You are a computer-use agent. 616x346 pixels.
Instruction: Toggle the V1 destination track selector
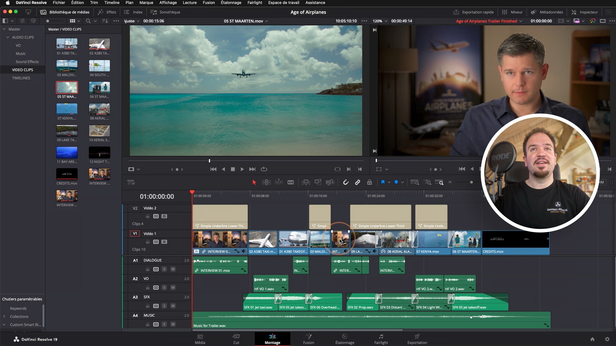point(135,234)
